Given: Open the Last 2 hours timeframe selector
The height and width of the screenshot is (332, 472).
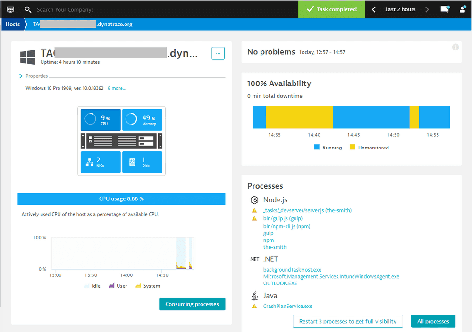Looking at the screenshot, I should point(400,9).
